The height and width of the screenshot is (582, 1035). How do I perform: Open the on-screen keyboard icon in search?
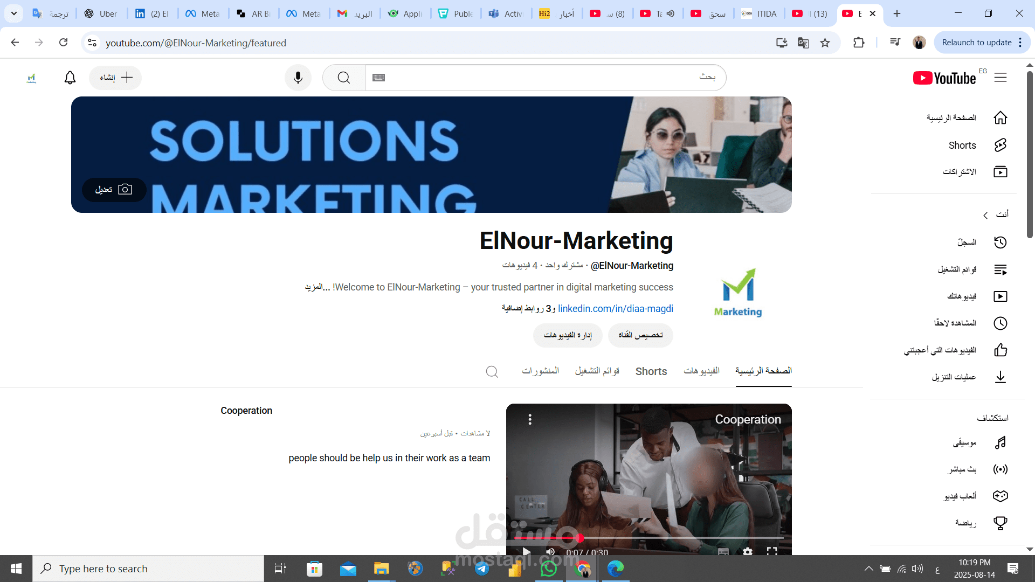pyautogui.click(x=379, y=78)
